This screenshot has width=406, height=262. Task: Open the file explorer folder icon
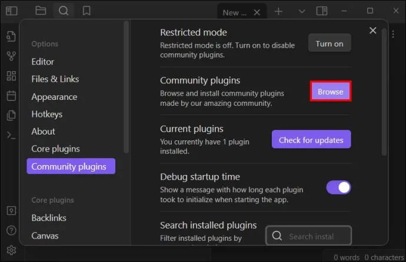tap(41, 11)
